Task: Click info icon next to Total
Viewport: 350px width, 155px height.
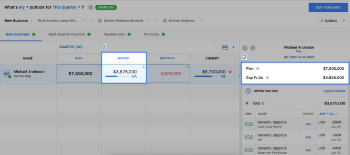Action: [x=263, y=103]
